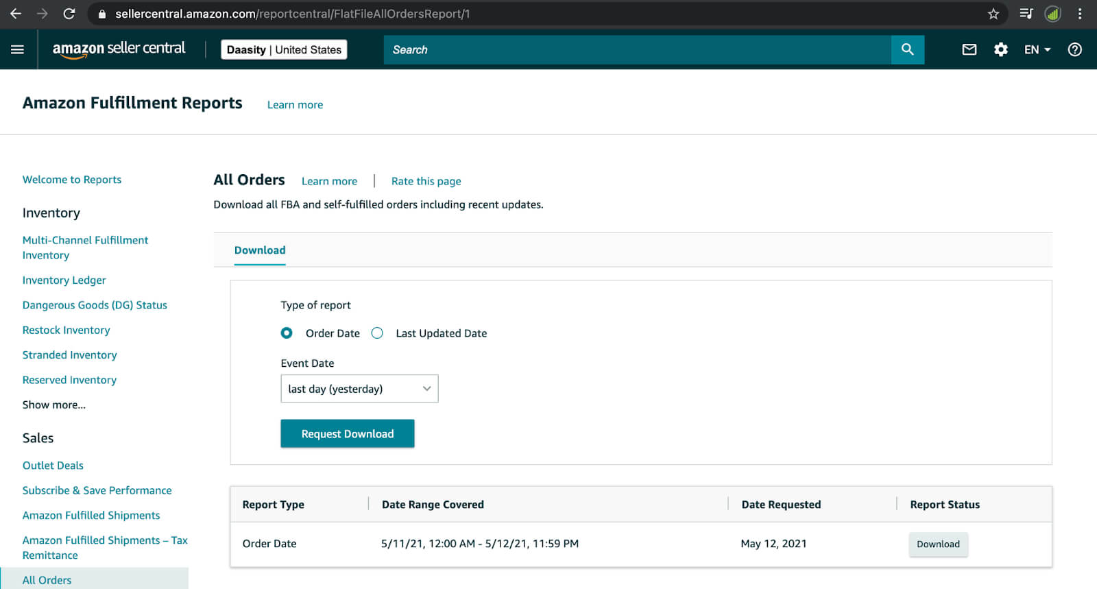Open Amazon Fulfilled Shipments – Tax Remittance

pos(105,548)
